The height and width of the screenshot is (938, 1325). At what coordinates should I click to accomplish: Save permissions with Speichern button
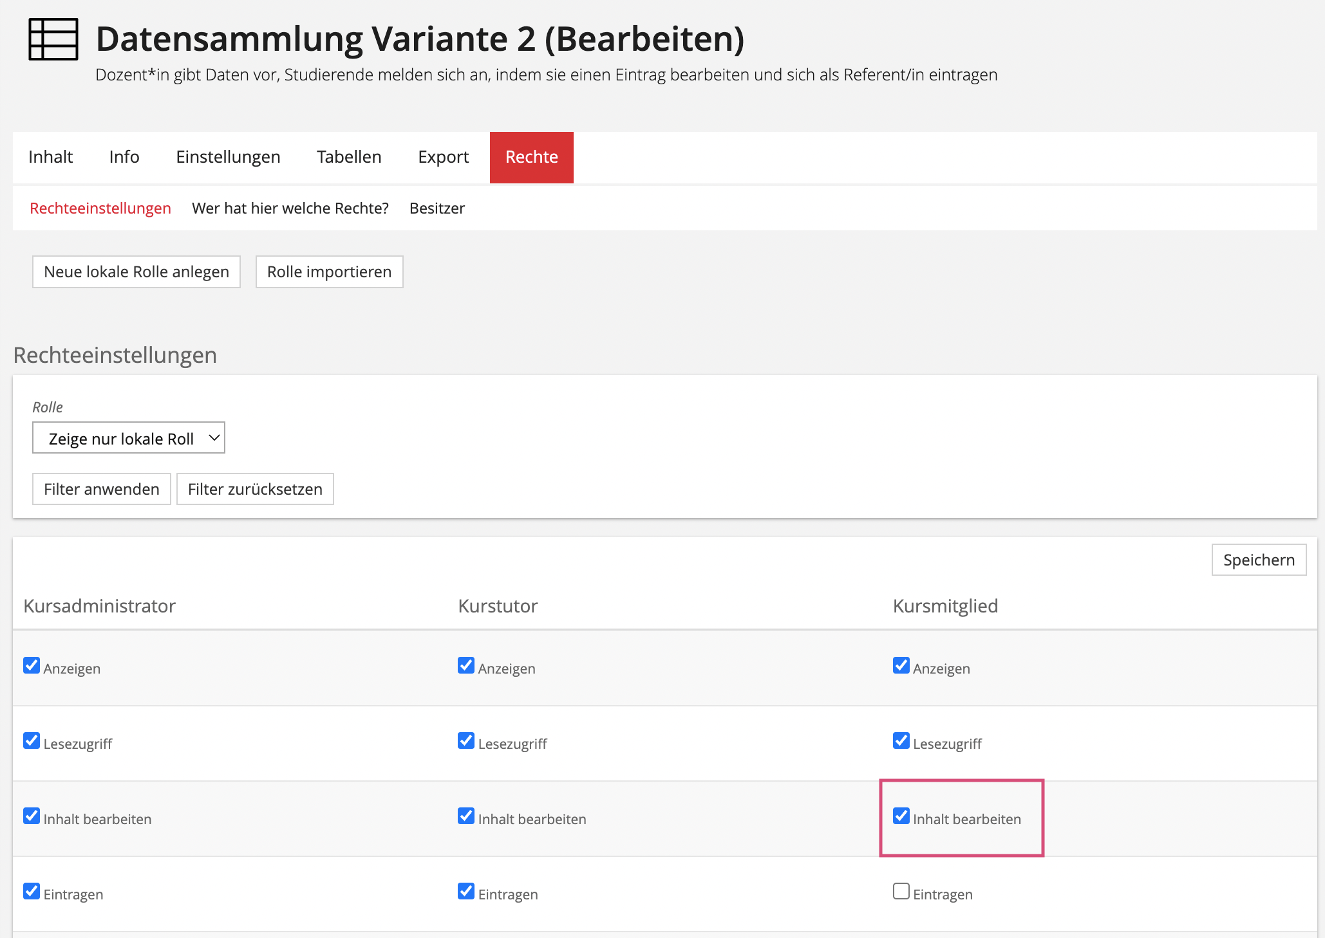1258,560
